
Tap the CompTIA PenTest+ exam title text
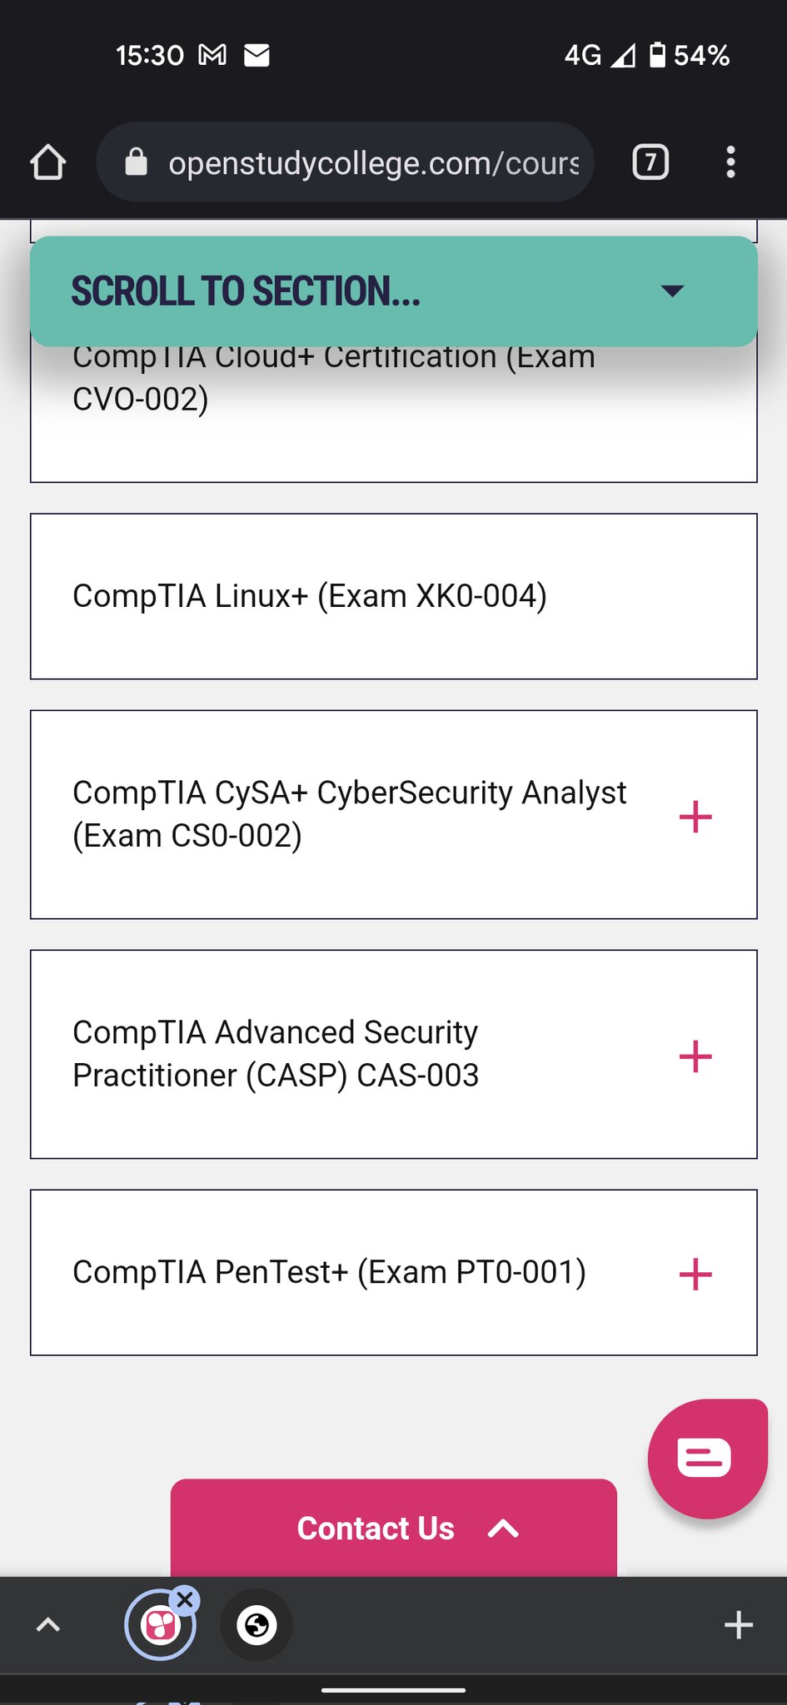point(329,1272)
